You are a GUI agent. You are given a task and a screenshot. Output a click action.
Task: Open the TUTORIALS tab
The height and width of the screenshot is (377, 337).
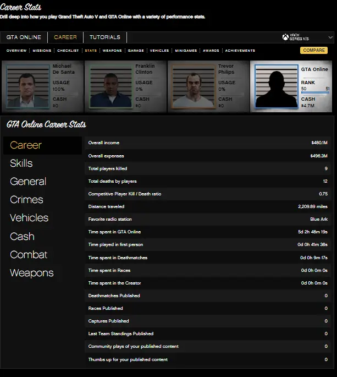pyautogui.click(x=105, y=37)
